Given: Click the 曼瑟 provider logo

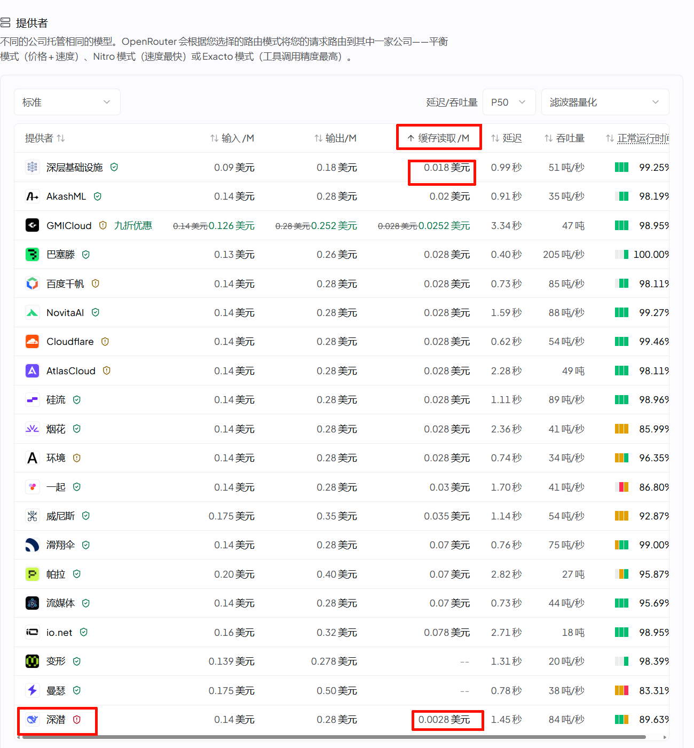Looking at the screenshot, I should point(33,690).
